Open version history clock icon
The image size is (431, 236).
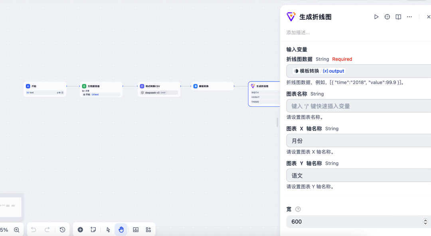62,229
